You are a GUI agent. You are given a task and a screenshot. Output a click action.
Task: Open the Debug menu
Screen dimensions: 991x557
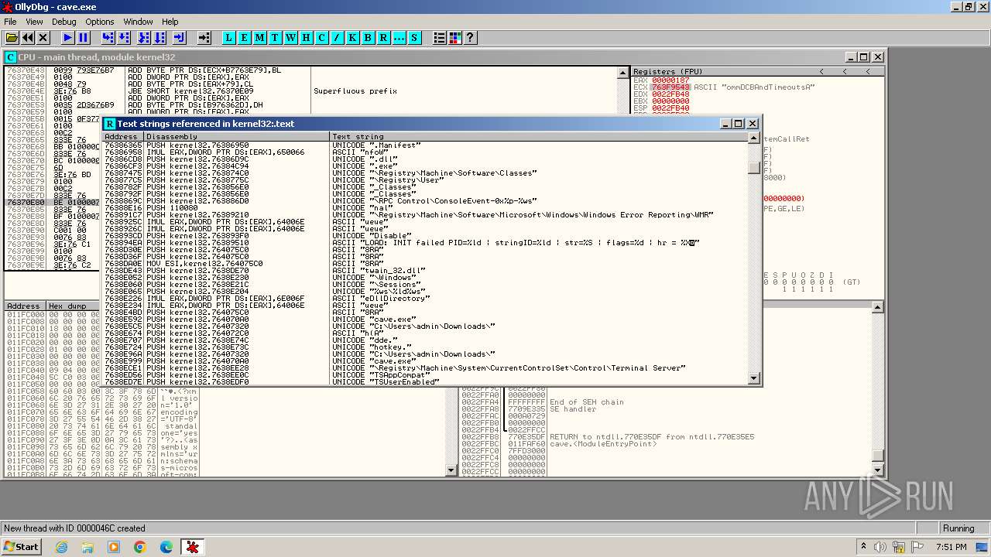tap(63, 22)
